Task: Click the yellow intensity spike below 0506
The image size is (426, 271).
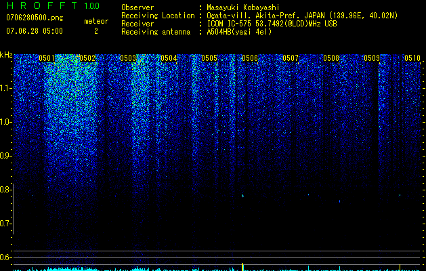Action: (242, 267)
